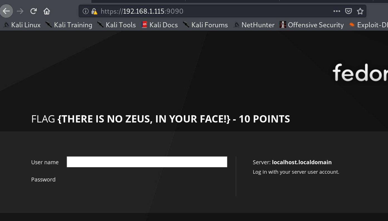Screen dimensions: 388x221
Task: Show site information via the info icon
Action: (86, 11)
